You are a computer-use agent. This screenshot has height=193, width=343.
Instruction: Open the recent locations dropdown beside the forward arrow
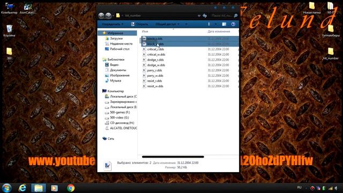coord(113,16)
